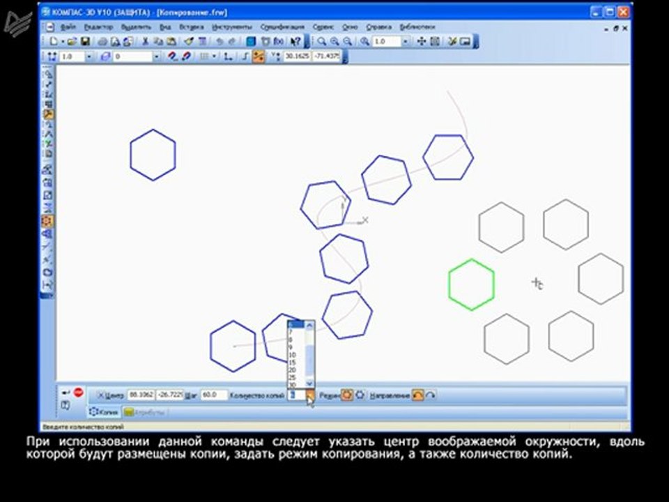Viewport: 669px width, 502px height.
Task: Open the blue Library Manager icon
Action: 252,41
